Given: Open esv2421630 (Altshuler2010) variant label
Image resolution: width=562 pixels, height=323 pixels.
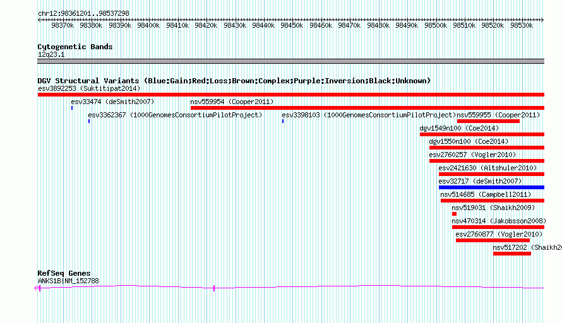Looking at the screenshot, I should (488, 168).
